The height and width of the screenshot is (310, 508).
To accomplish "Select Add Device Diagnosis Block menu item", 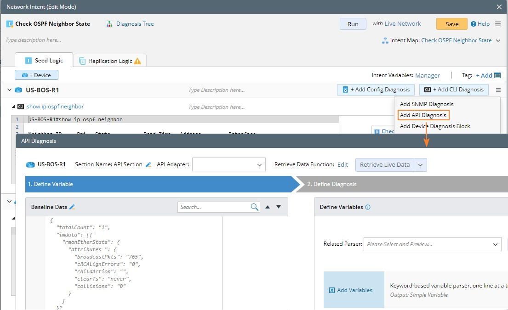I will [435, 126].
